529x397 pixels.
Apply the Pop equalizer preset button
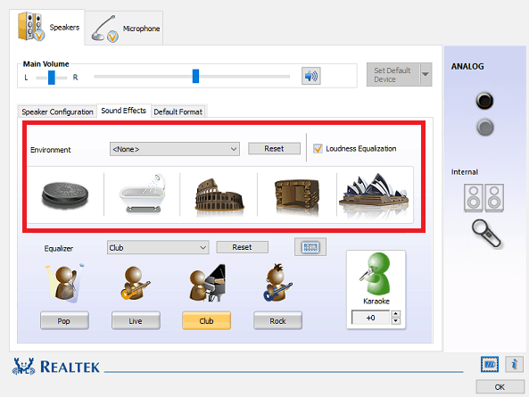pos(64,320)
